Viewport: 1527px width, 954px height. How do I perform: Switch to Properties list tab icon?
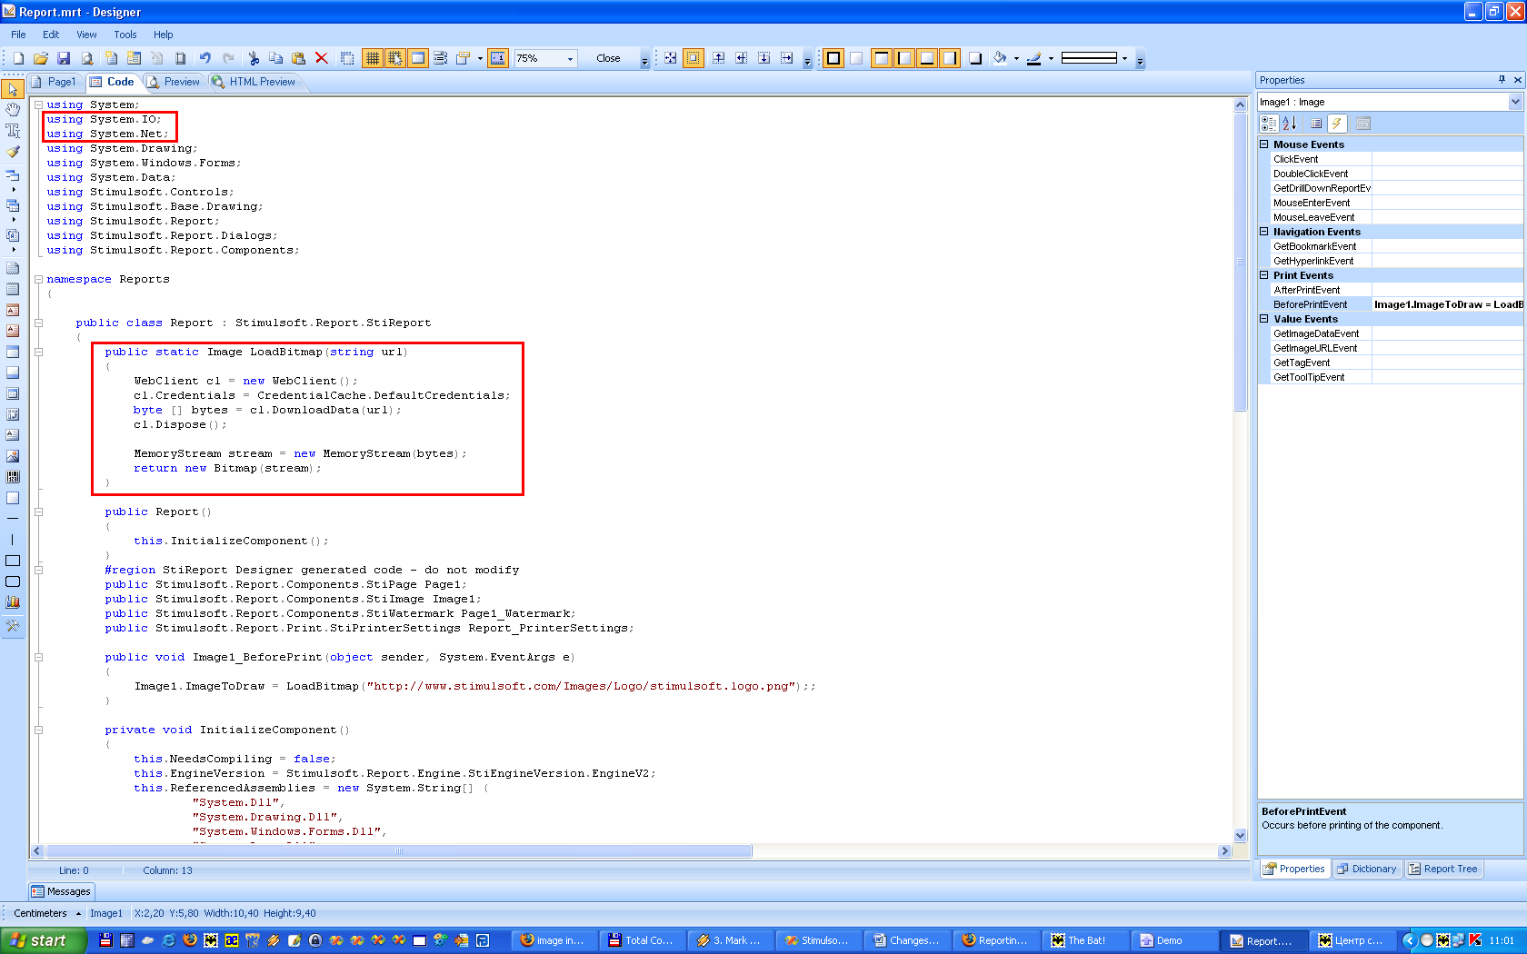pos(1316,124)
